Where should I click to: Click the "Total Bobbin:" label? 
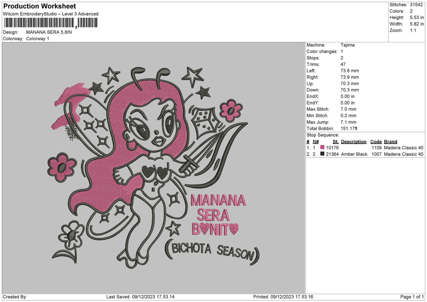click(x=320, y=128)
